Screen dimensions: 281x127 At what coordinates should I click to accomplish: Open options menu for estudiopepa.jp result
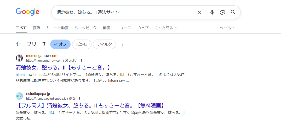pyautogui.click(x=79, y=99)
